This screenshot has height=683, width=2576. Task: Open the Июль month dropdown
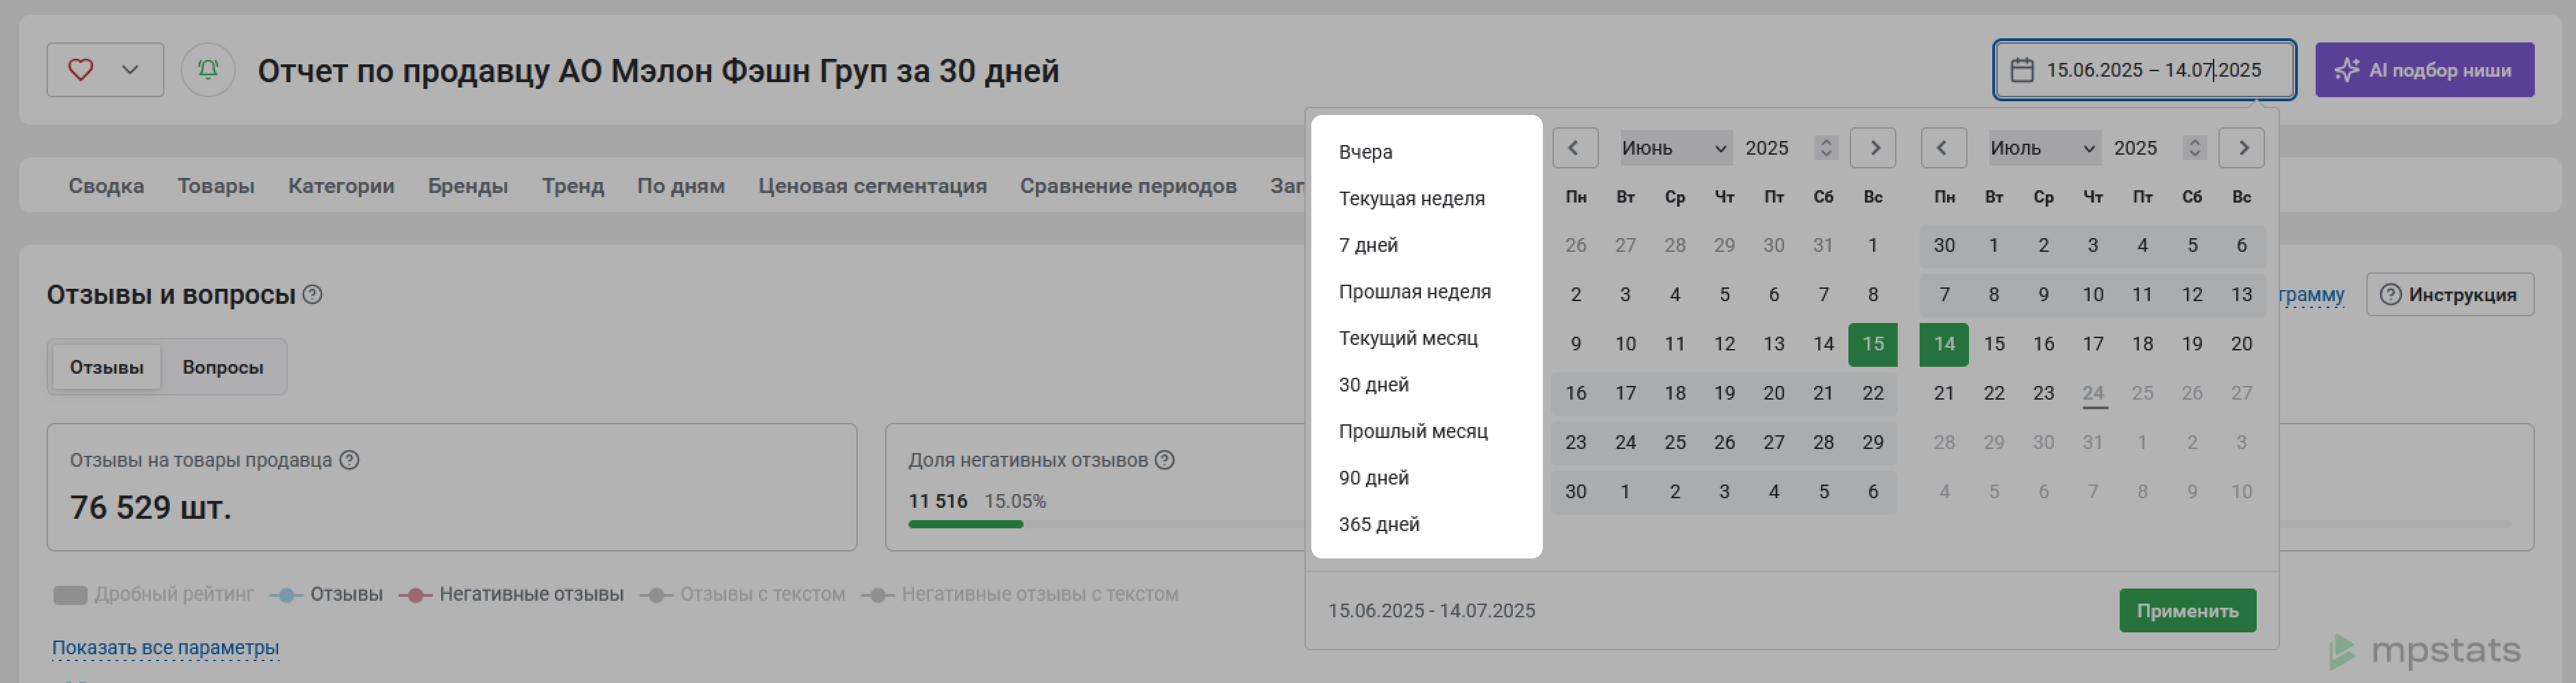2044,148
